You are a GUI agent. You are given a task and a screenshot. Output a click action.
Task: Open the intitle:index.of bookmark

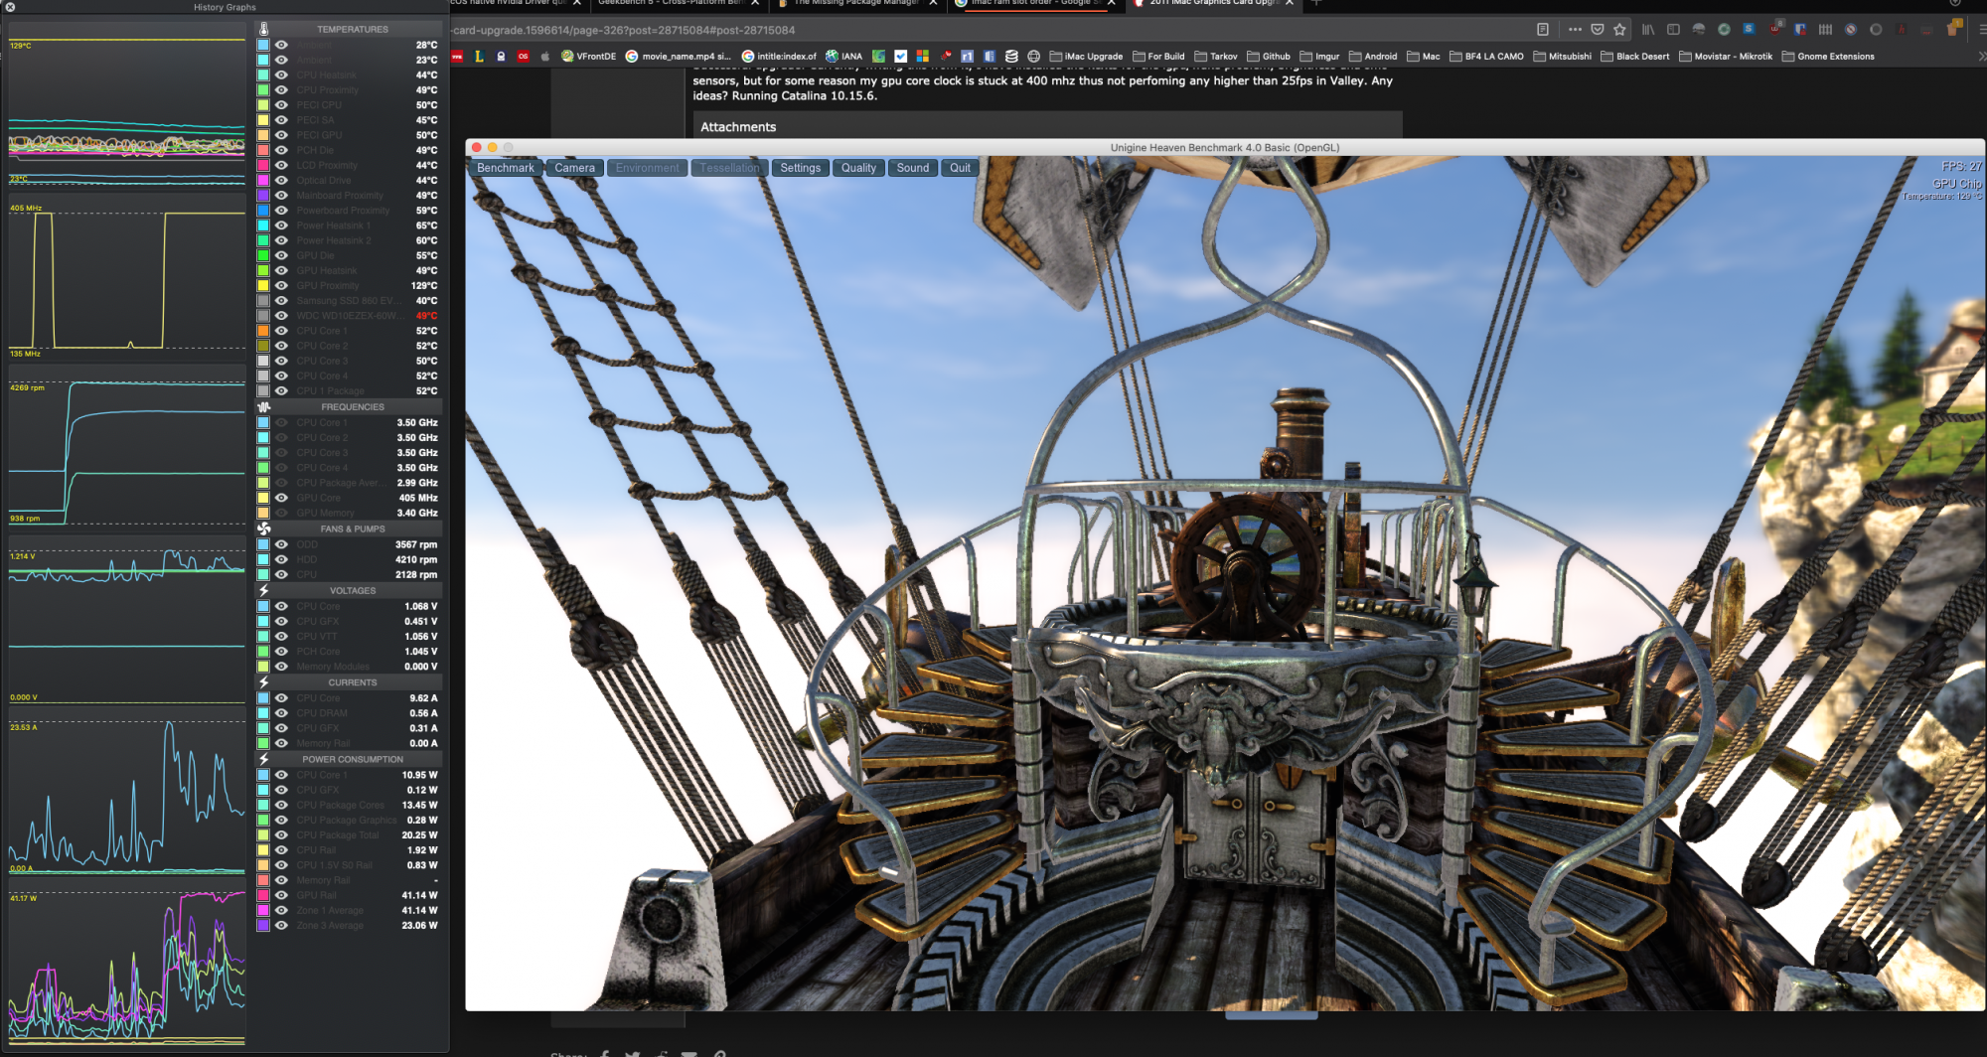tap(779, 57)
